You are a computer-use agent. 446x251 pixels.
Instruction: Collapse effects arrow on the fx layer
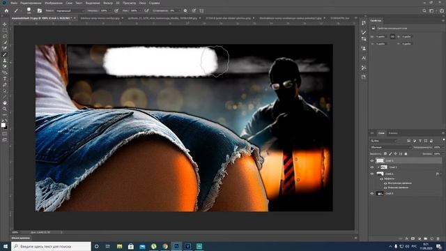[441, 174]
